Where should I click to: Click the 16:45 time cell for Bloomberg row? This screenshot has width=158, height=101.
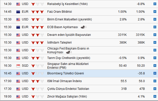point(8,73)
